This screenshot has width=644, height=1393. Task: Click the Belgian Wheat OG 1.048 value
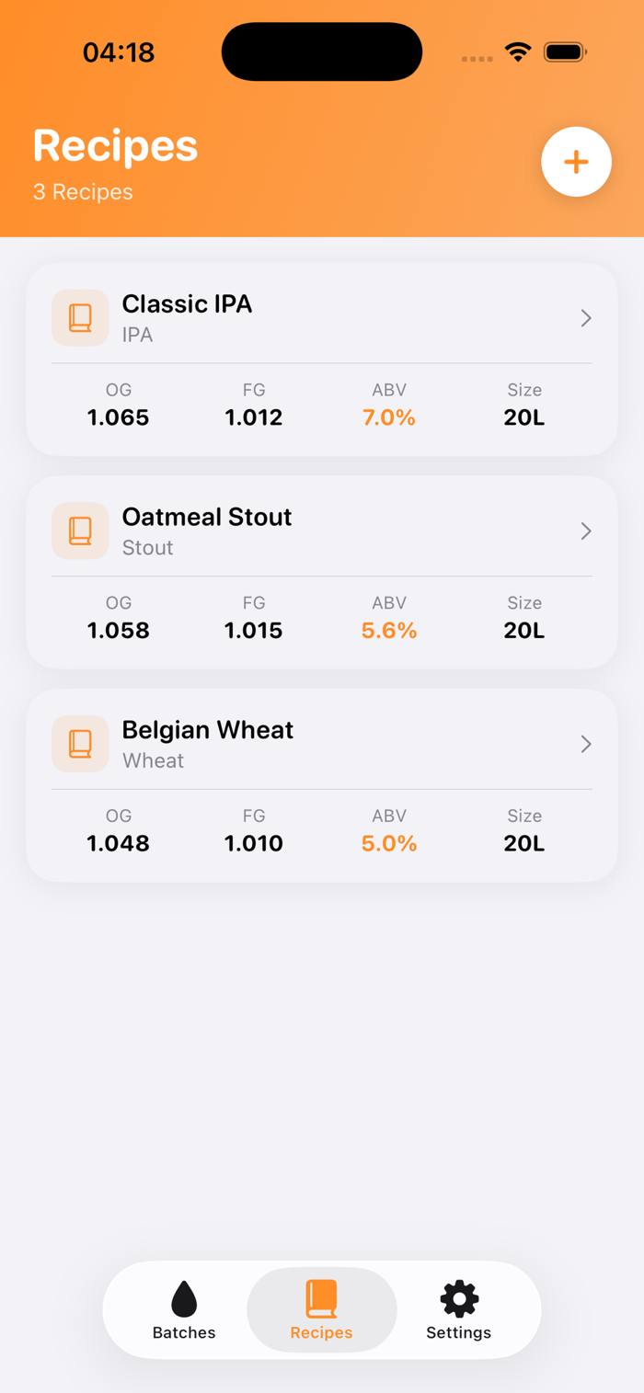coord(119,844)
